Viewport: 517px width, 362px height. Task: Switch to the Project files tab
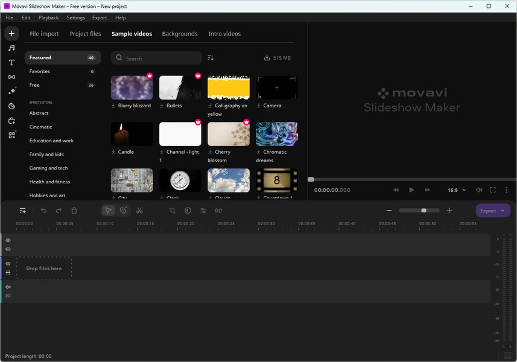(x=86, y=34)
